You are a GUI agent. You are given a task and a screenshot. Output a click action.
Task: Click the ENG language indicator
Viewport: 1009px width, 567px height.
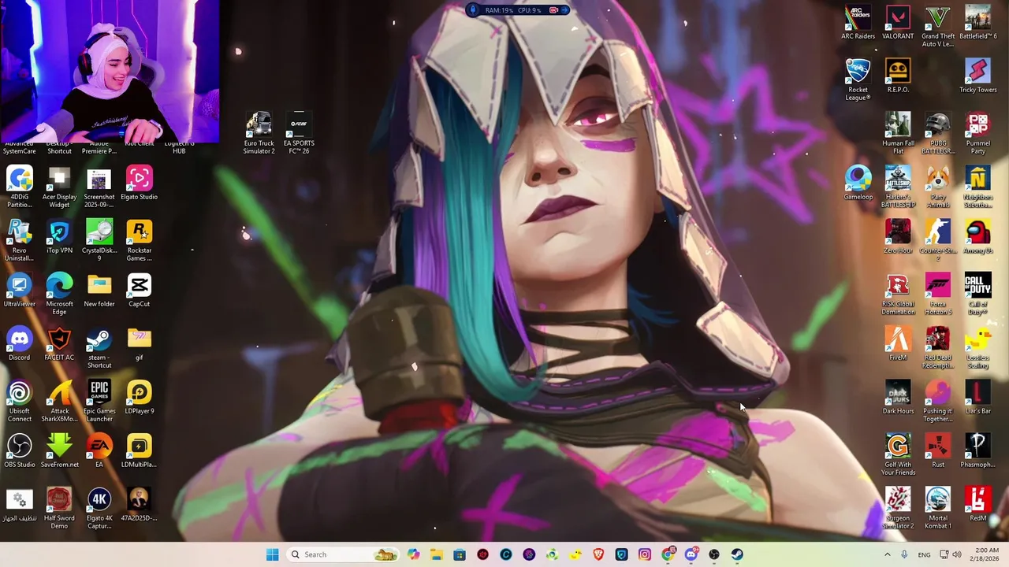[924, 554]
